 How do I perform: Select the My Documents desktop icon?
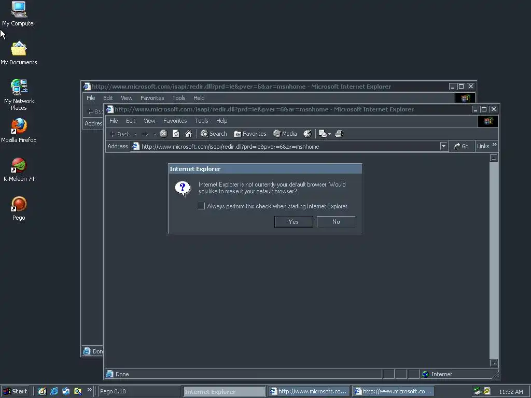(19, 53)
